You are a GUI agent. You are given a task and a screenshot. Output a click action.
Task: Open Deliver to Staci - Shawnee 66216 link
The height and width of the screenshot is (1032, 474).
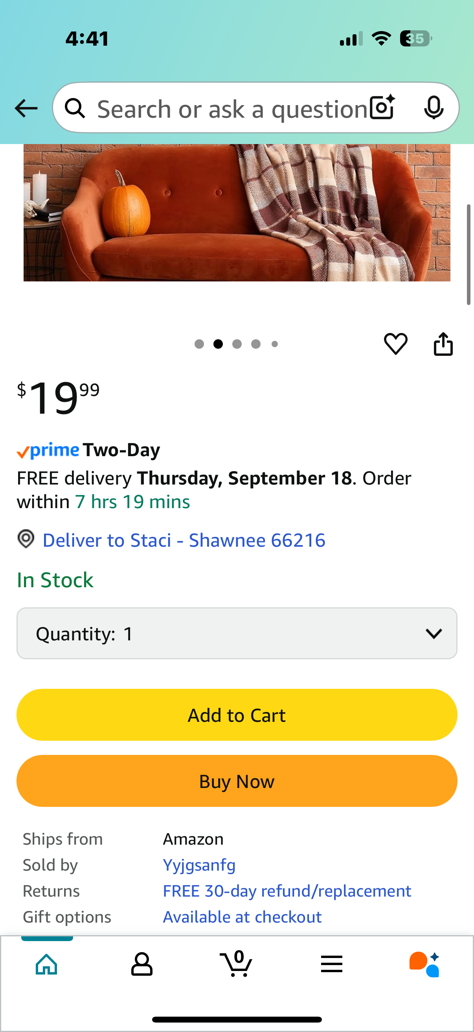[184, 540]
